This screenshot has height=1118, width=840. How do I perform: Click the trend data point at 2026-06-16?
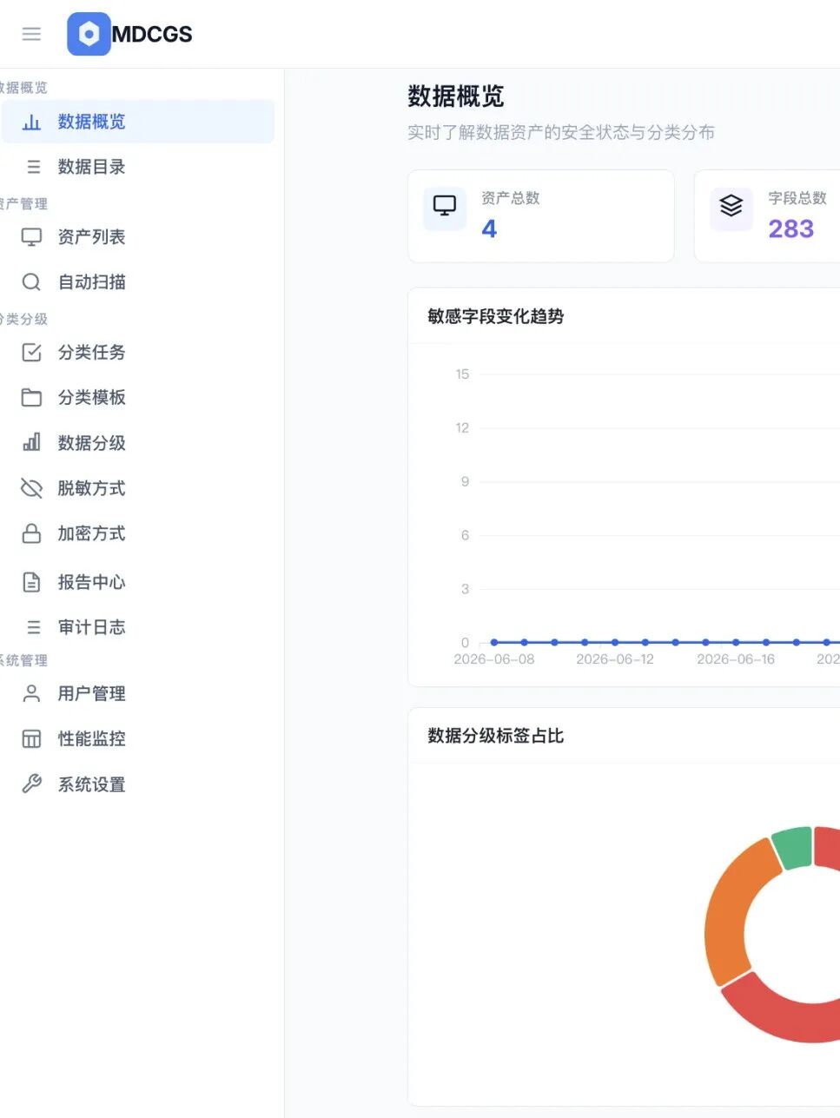(x=736, y=642)
